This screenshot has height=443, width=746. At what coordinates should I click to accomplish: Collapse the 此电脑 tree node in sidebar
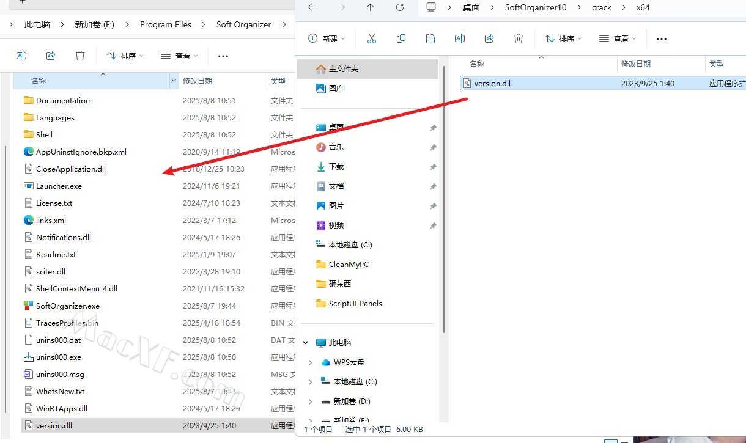click(306, 342)
